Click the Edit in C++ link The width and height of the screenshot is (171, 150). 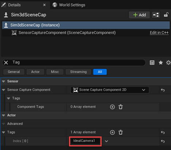tap(159, 32)
